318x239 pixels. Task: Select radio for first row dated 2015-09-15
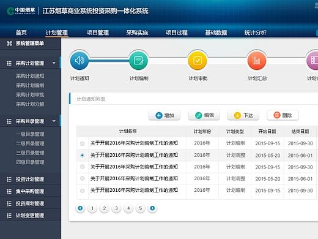click(83, 143)
